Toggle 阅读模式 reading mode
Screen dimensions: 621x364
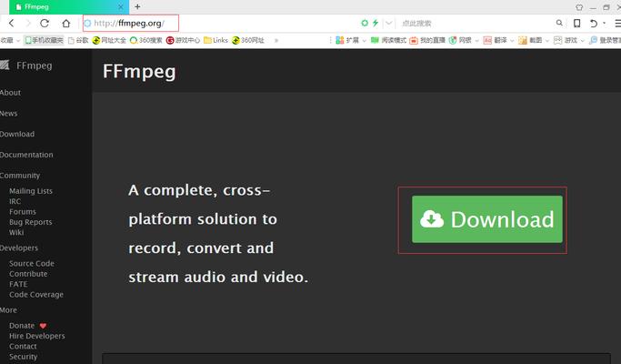tap(388, 40)
